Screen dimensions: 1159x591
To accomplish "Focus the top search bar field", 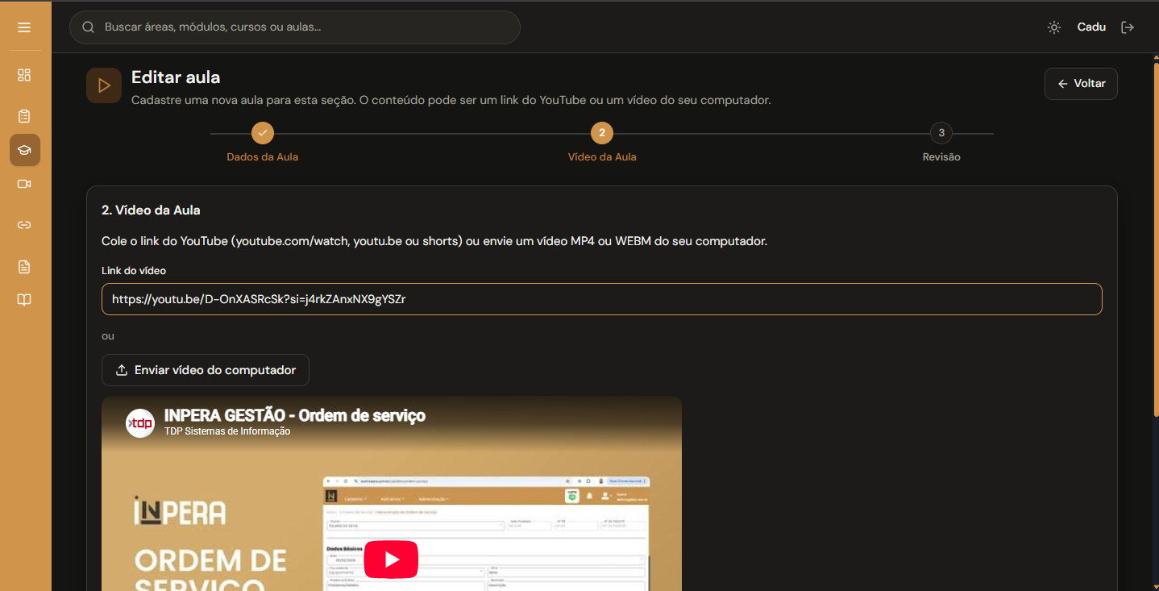I will (295, 27).
